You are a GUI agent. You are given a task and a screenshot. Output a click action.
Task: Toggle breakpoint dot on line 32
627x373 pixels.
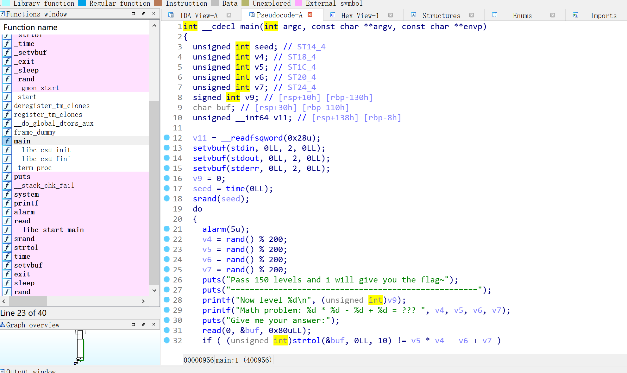[x=167, y=340]
